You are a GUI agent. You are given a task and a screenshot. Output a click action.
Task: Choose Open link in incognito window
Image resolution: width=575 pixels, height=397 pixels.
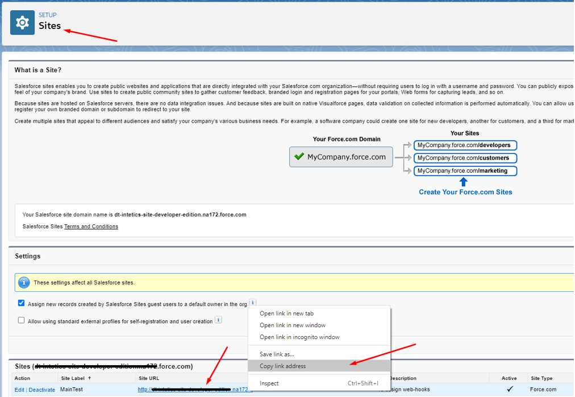pos(299,337)
